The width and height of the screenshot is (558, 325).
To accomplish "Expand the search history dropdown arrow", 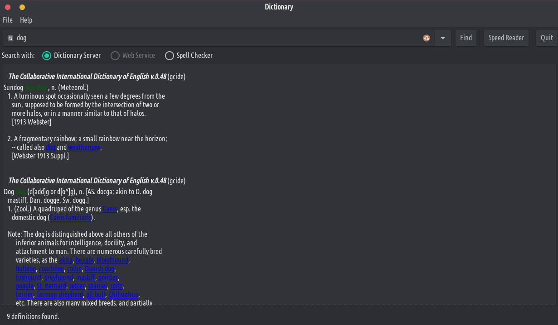I will point(442,38).
